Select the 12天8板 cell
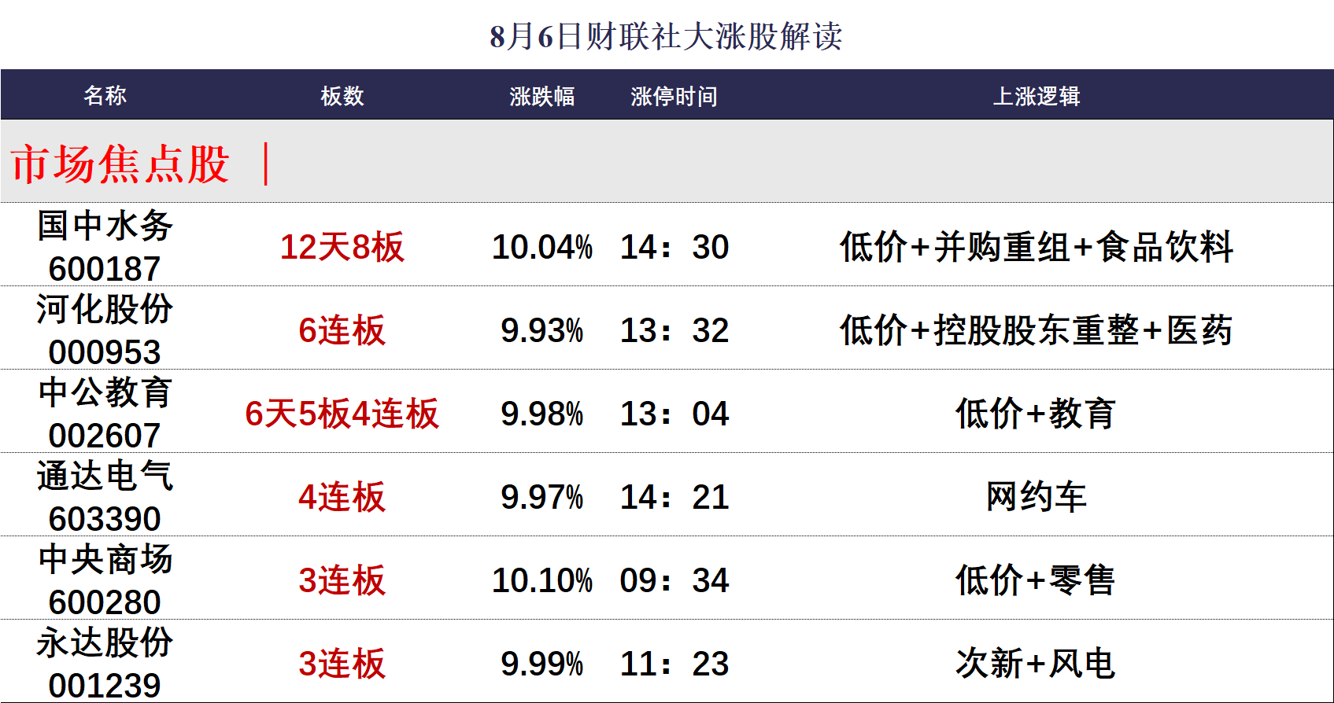Image resolution: width=1334 pixels, height=703 pixels. (342, 247)
